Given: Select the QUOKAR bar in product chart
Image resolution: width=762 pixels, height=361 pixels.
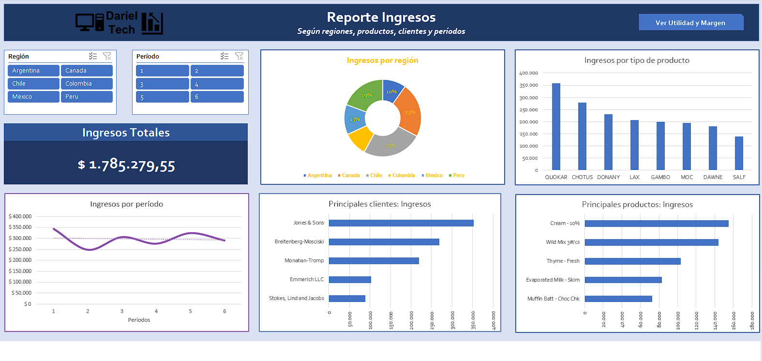Looking at the screenshot, I should 556,127.
